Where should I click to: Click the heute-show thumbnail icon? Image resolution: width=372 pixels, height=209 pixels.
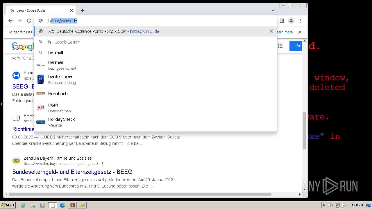[x=41, y=79]
